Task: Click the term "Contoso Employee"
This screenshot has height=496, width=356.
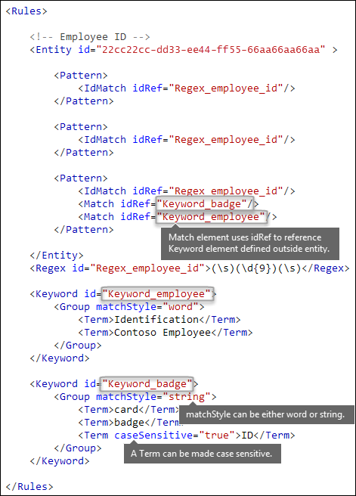Action: click(163, 333)
